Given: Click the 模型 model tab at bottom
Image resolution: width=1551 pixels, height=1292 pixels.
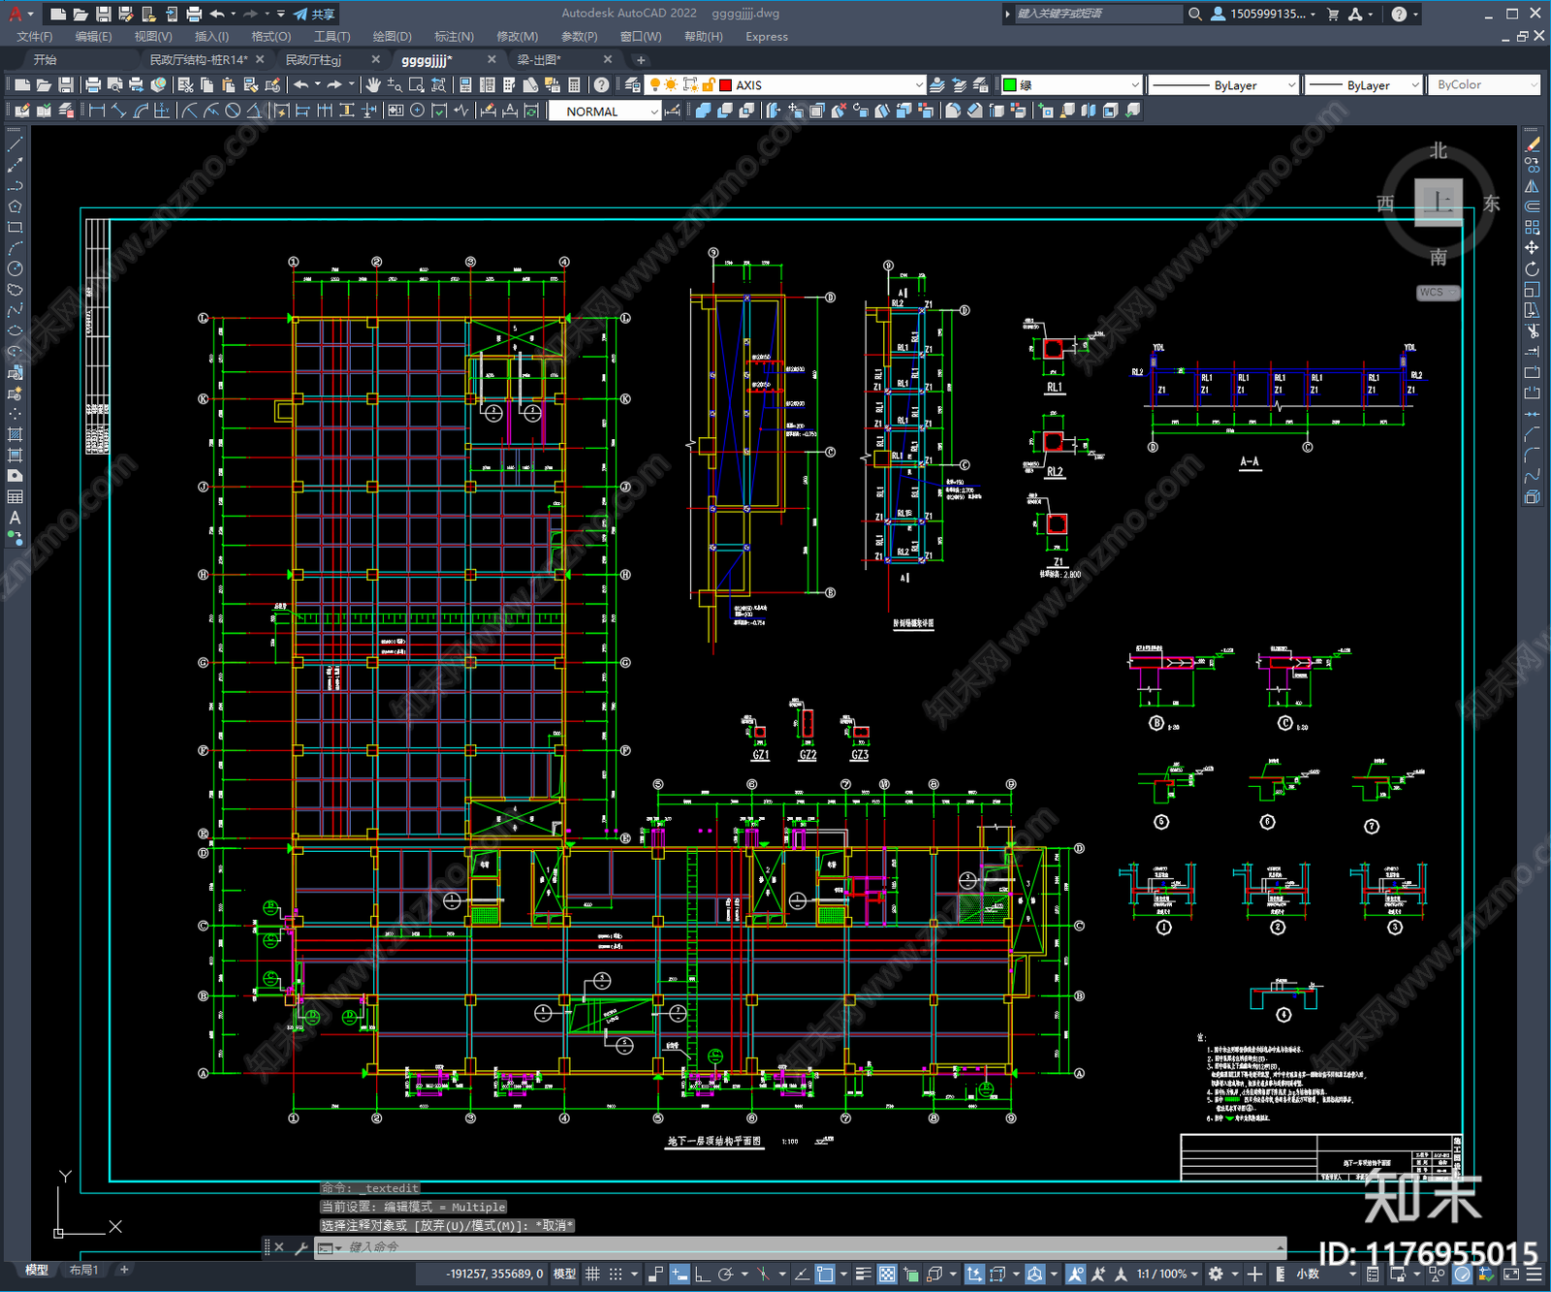Looking at the screenshot, I should [37, 1270].
